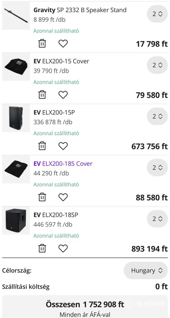The height and width of the screenshot is (318, 170).
Task: Trash the EV ELX200-15P item
Action: (42, 146)
